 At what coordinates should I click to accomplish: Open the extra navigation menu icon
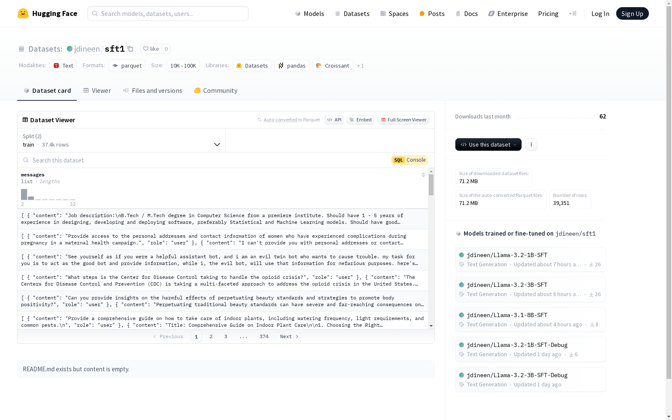(x=572, y=13)
